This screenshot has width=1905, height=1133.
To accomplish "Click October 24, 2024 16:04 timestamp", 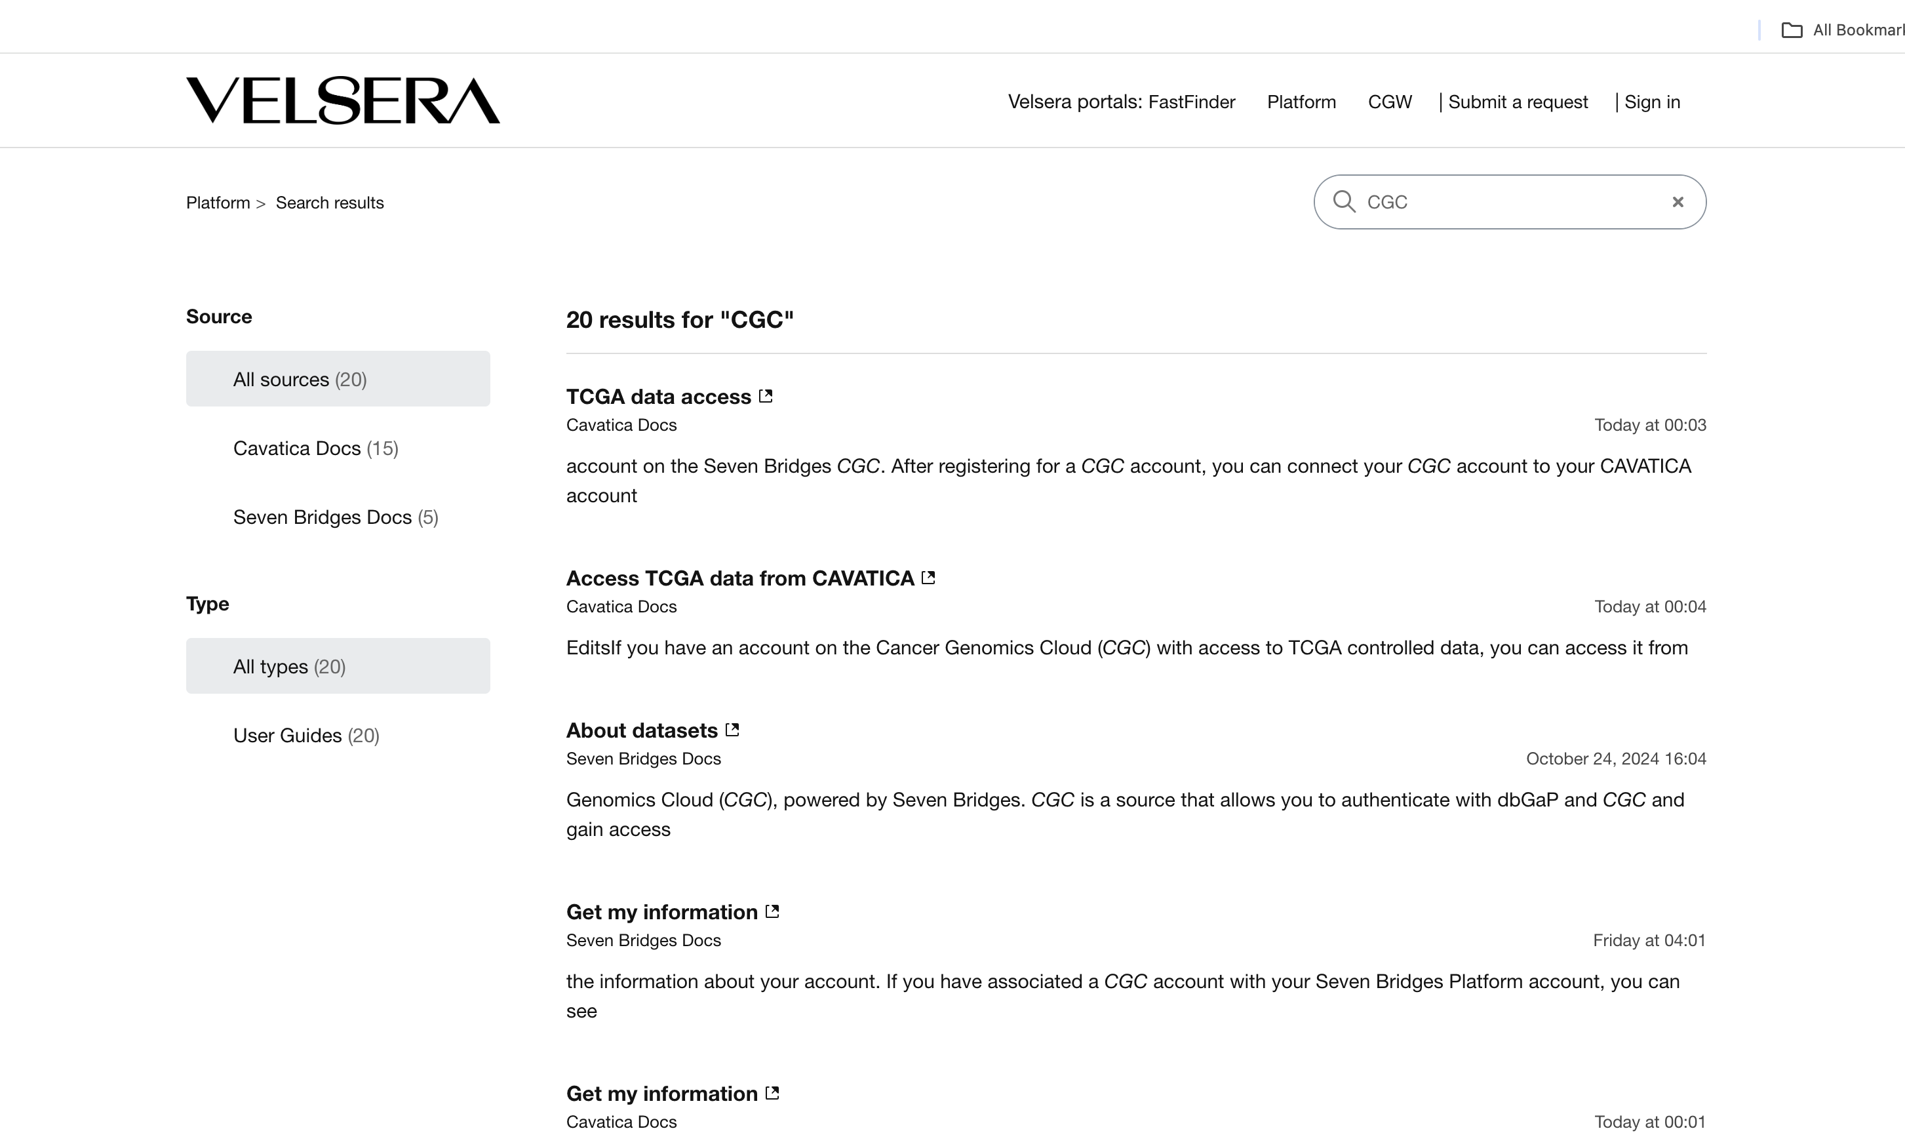I will tap(1616, 758).
